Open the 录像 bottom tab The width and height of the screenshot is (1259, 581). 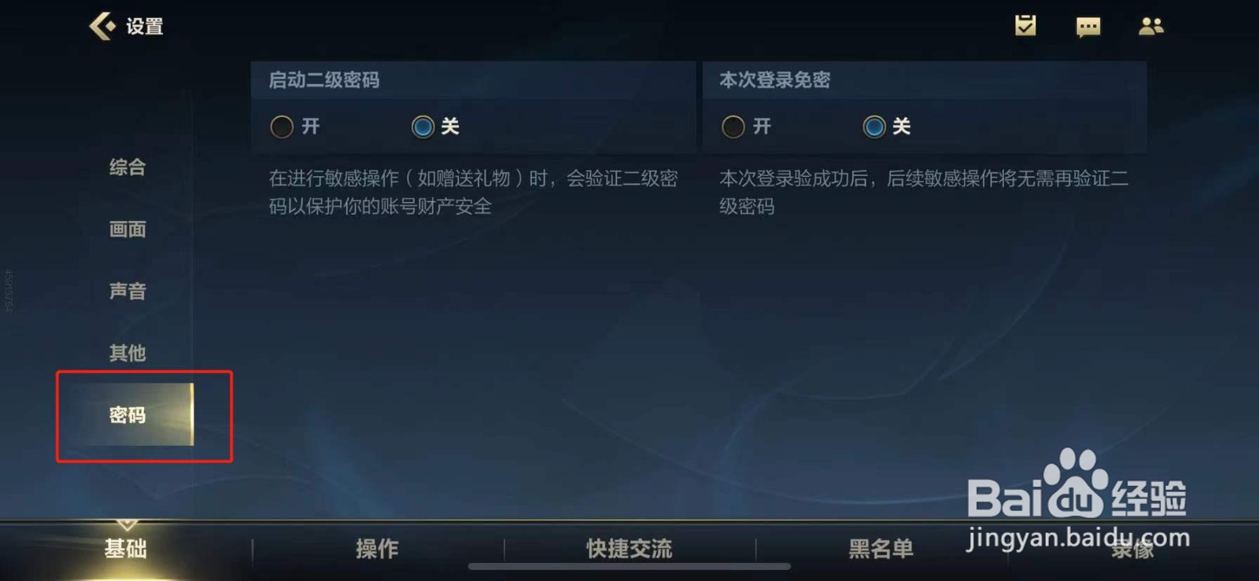[1133, 549]
